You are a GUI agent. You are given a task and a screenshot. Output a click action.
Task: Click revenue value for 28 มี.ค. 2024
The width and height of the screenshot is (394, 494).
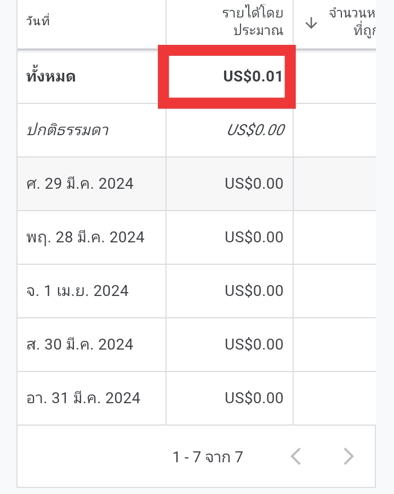(x=254, y=237)
